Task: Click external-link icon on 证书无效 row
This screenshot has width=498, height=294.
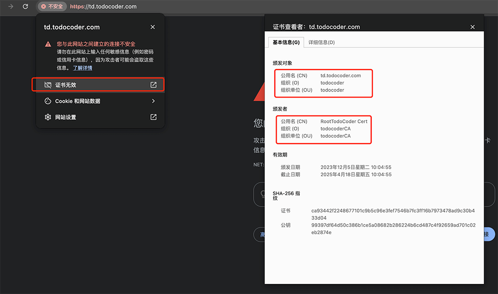Action: click(154, 85)
